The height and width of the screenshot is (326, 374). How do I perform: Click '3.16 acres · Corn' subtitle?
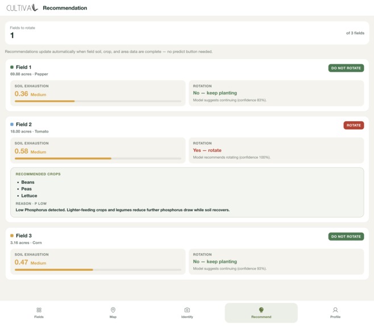pyautogui.click(x=26, y=242)
